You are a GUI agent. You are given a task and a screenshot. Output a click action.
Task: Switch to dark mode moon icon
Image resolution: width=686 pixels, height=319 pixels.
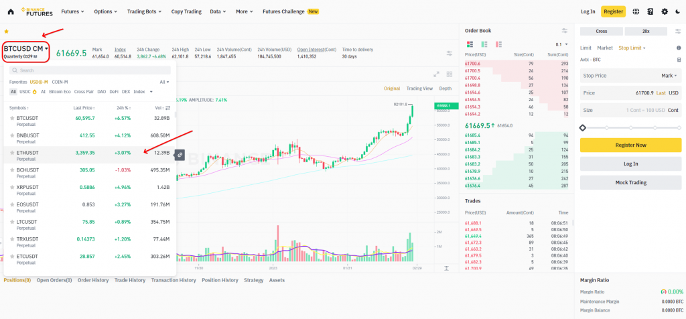tap(678, 12)
